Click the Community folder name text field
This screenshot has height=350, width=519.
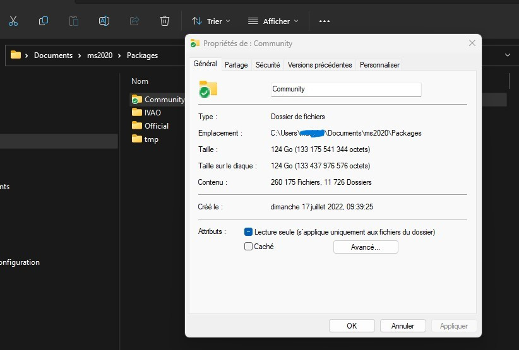pyautogui.click(x=346, y=90)
